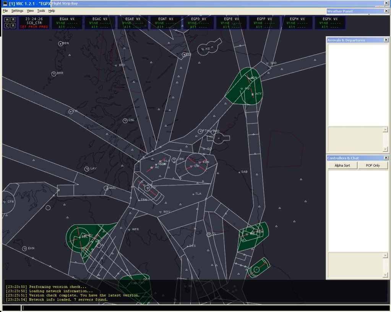Open the View menu
Image resolution: width=391 pixels, height=312 pixels.
pos(30,11)
